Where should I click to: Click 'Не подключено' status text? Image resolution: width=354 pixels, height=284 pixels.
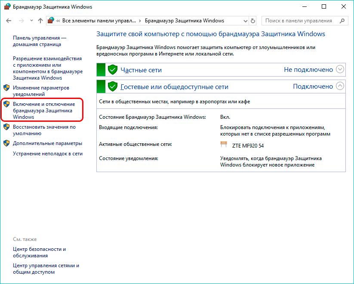coord(308,70)
